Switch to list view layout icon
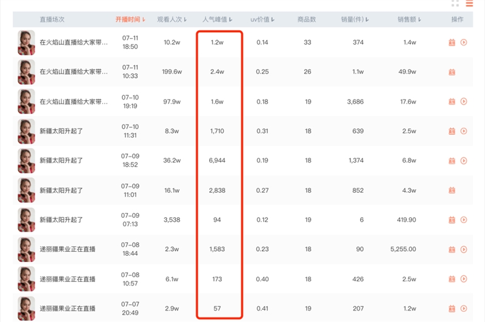 (469, 4)
